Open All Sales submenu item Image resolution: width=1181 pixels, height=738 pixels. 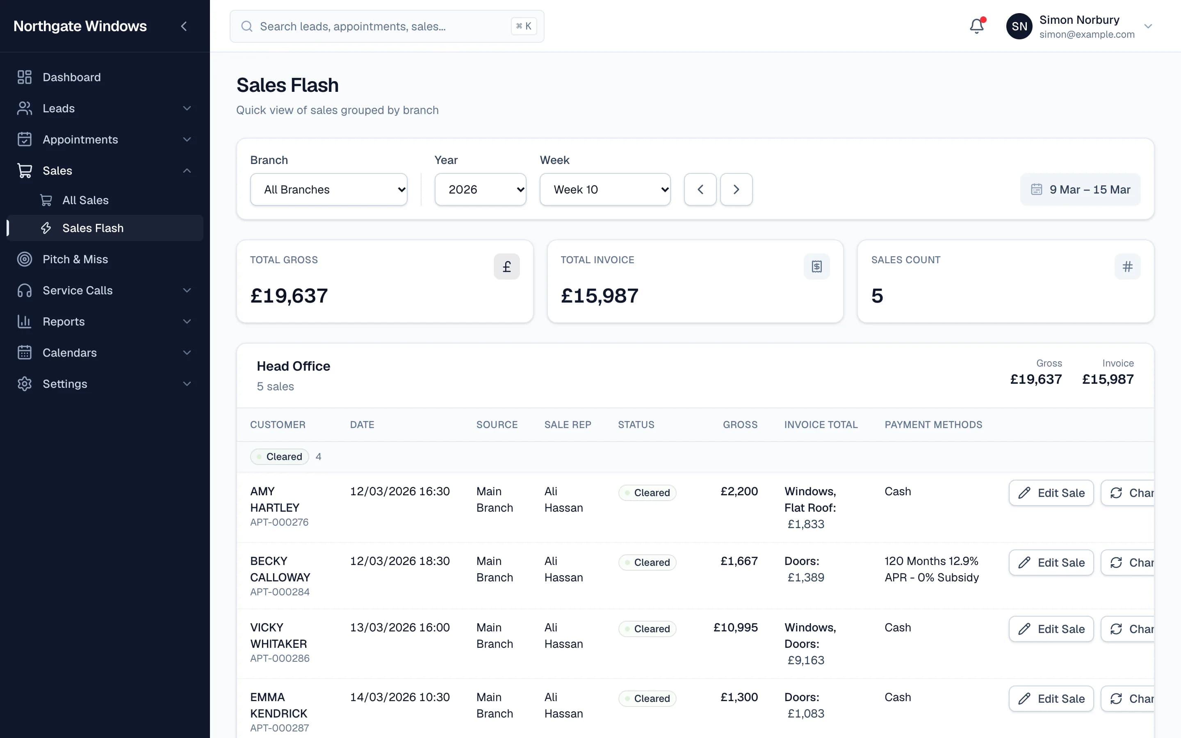(x=105, y=200)
